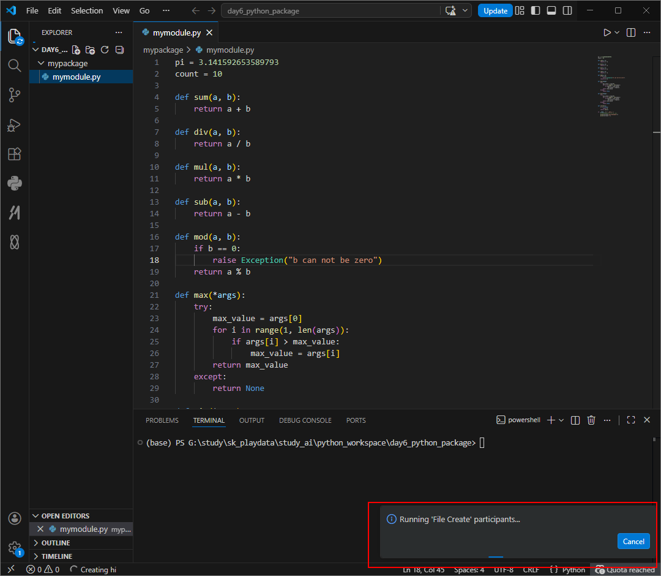
Task: Open the Extensions view
Action: [x=15, y=154]
